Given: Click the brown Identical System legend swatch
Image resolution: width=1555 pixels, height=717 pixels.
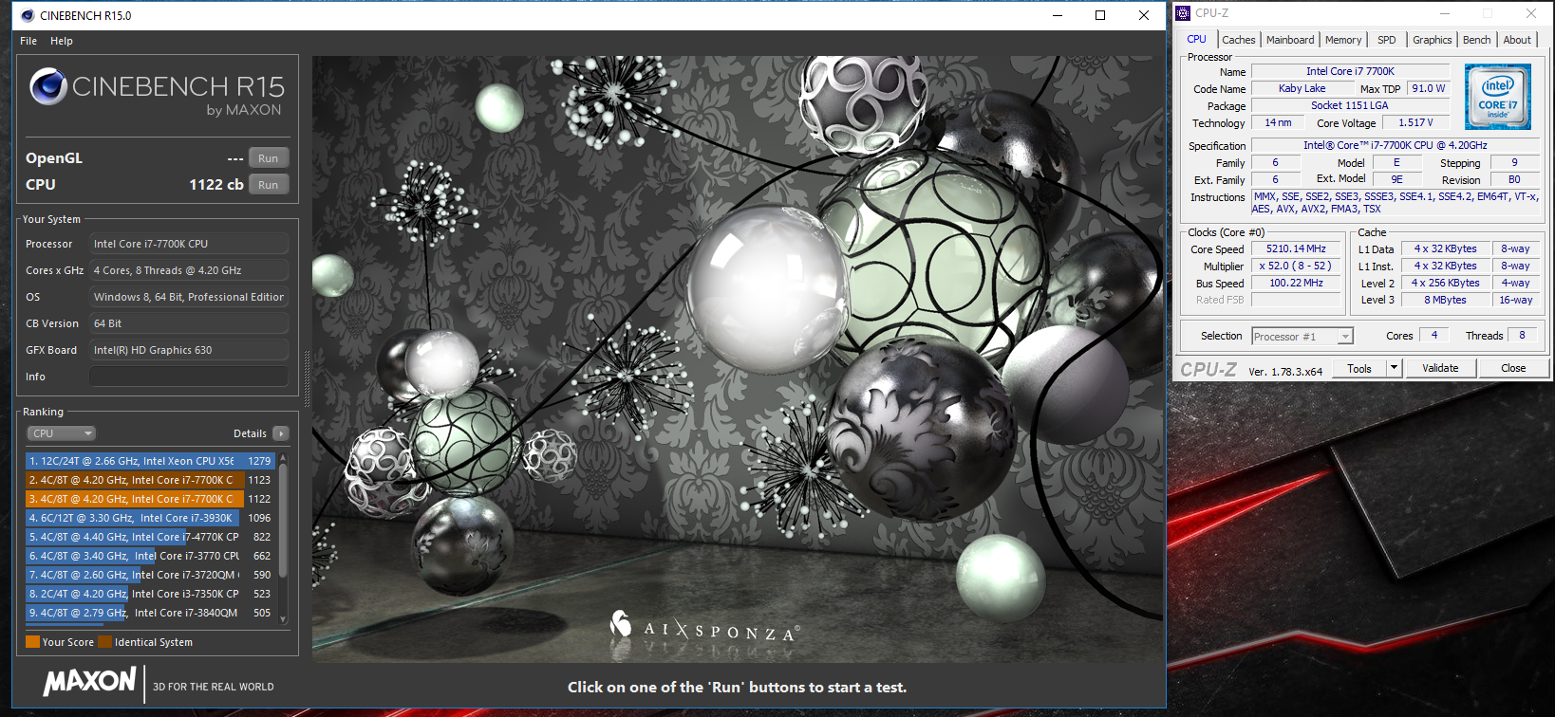Looking at the screenshot, I should [104, 642].
